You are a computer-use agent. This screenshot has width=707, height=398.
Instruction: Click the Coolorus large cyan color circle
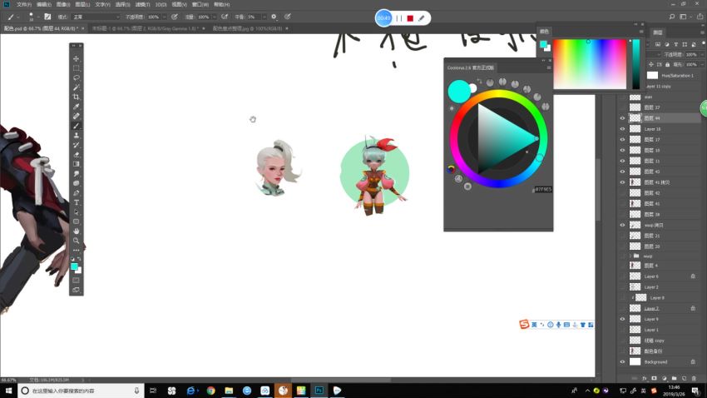pos(459,91)
